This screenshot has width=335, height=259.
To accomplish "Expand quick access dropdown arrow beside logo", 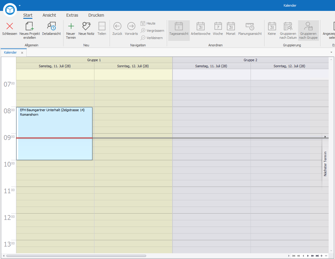I will (x=20, y=5).
